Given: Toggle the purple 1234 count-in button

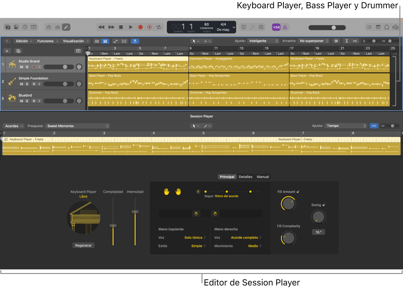Looking at the screenshot, I should click(x=276, y=27).
